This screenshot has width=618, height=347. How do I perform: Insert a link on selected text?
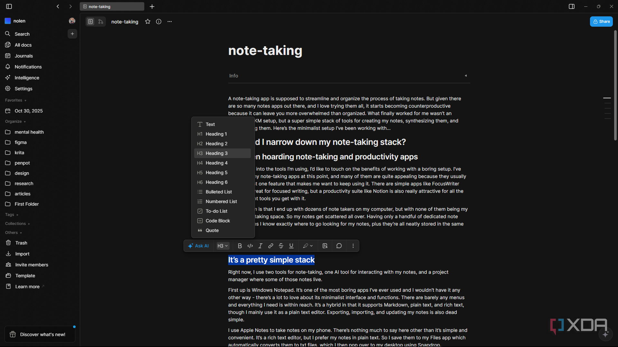coord(271,246)
